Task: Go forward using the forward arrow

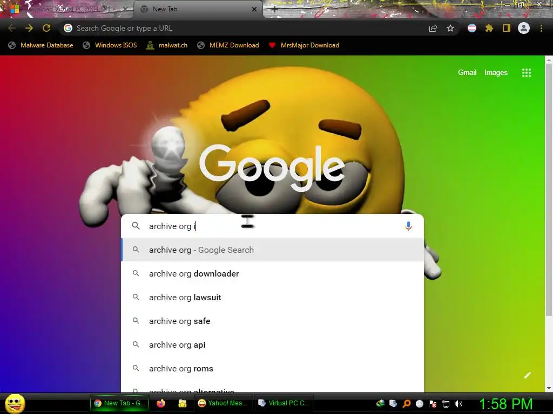Action: (x=29, y=28)
